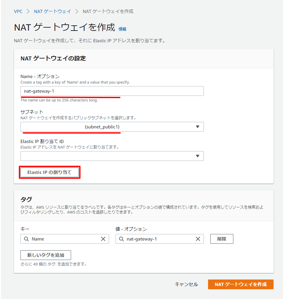Viewport: 283px width, 299px height.
Task: Click the breadcrumb chevron after NAT ゲートウェイ
Action: [77, 11]
